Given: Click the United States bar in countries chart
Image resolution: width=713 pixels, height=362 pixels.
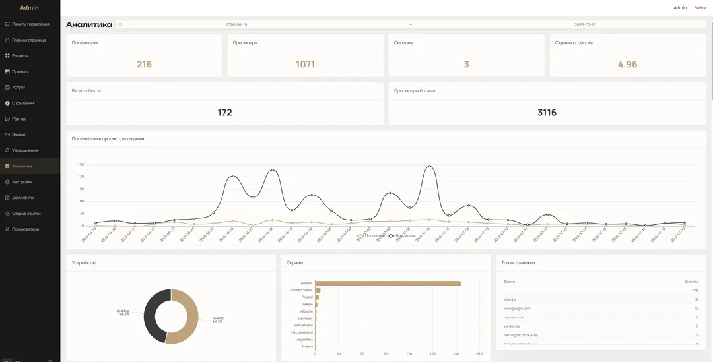Looking at the screenshot, I should (318, 290).
